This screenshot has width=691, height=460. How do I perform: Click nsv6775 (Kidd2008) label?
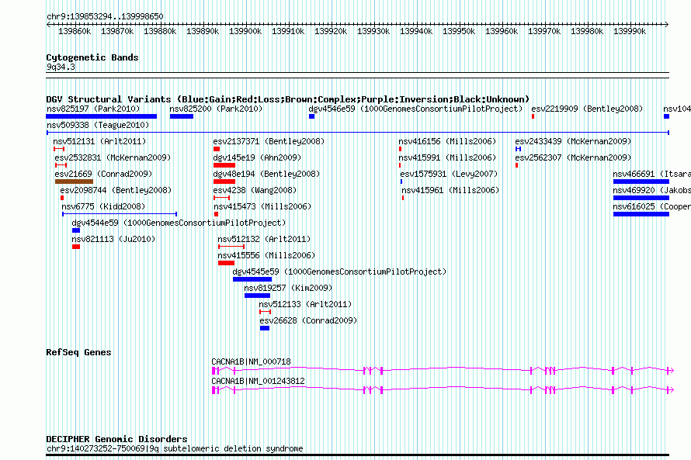[103, 206]
